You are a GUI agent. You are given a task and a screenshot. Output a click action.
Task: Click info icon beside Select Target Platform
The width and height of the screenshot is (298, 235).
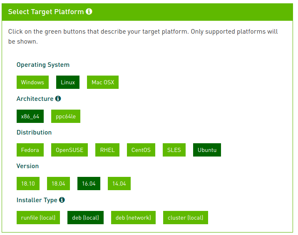89,11
